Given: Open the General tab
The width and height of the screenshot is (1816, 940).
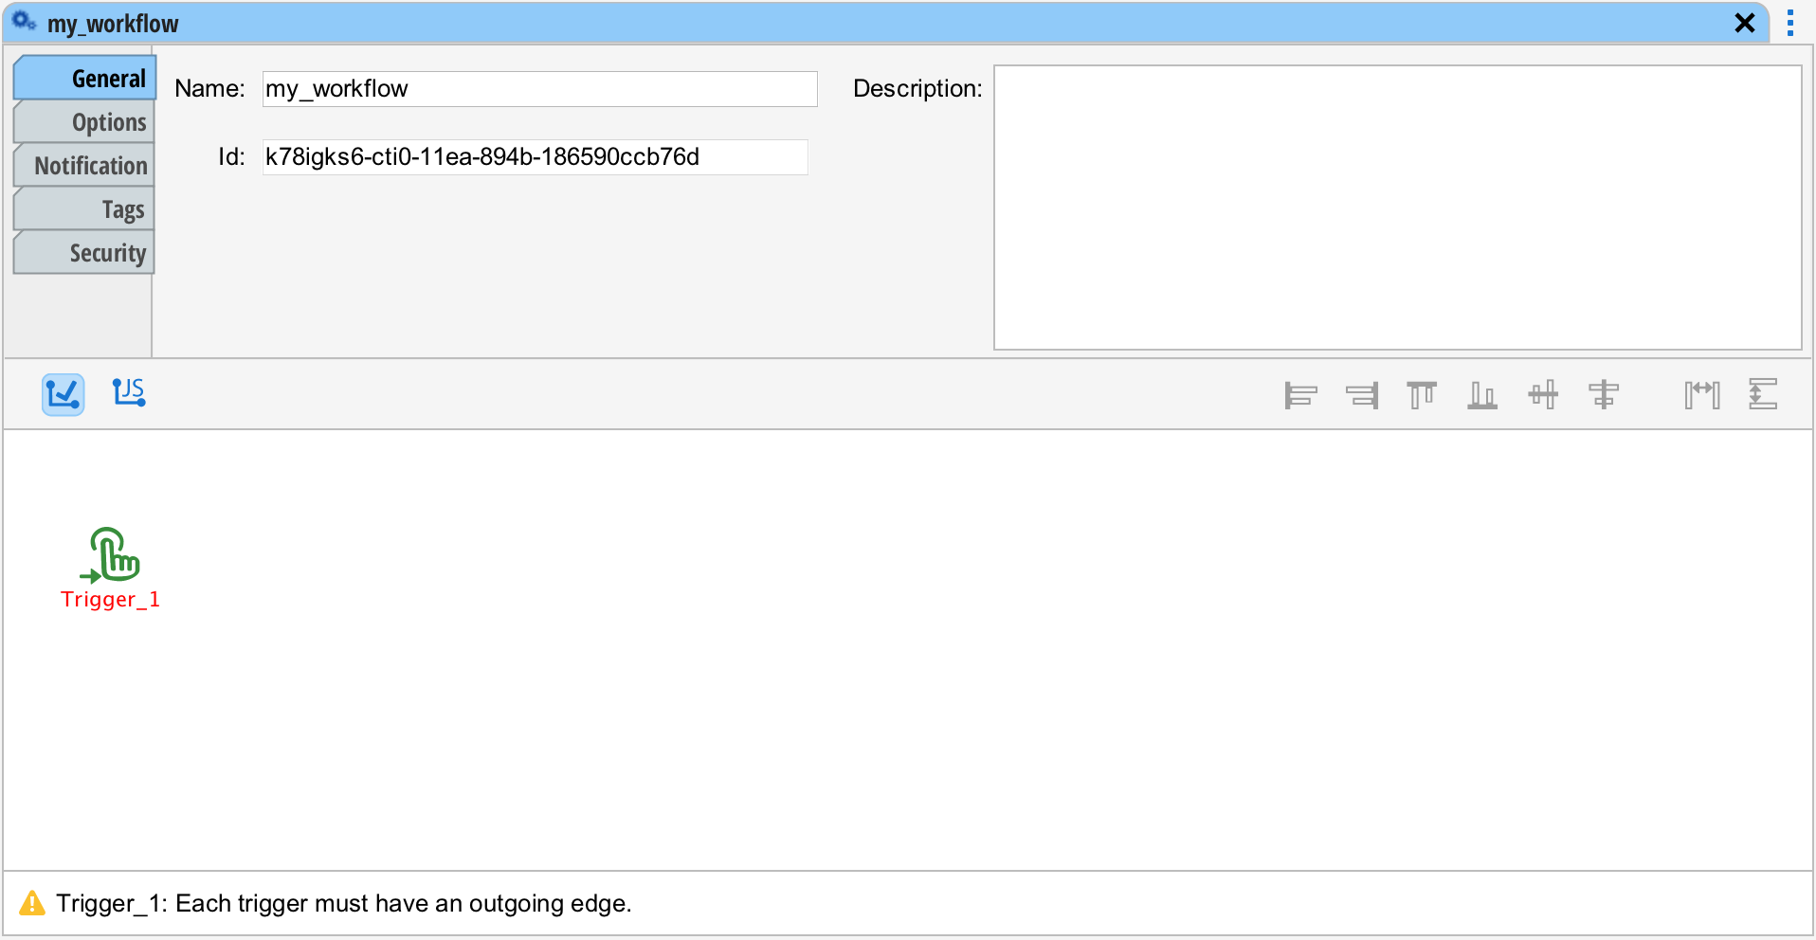Looking at the screenshot, I should click(85, 79).
